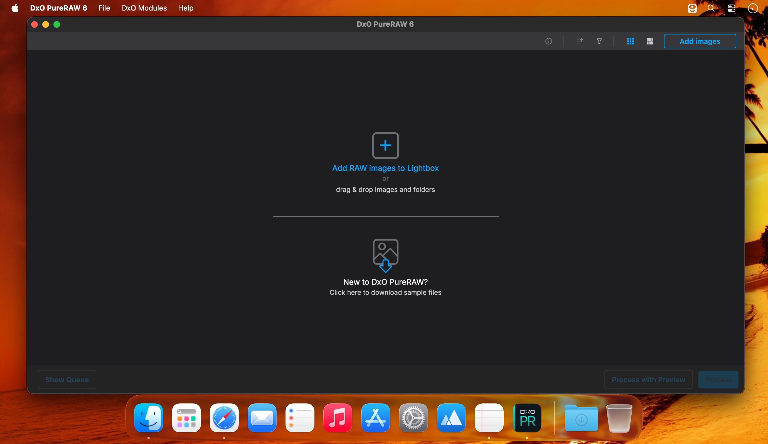Click DxO PureRAW icon in the Dock

[x=527, y=418]
